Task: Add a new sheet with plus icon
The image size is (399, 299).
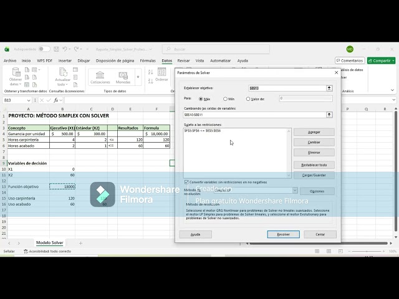Action: (80, 244)
